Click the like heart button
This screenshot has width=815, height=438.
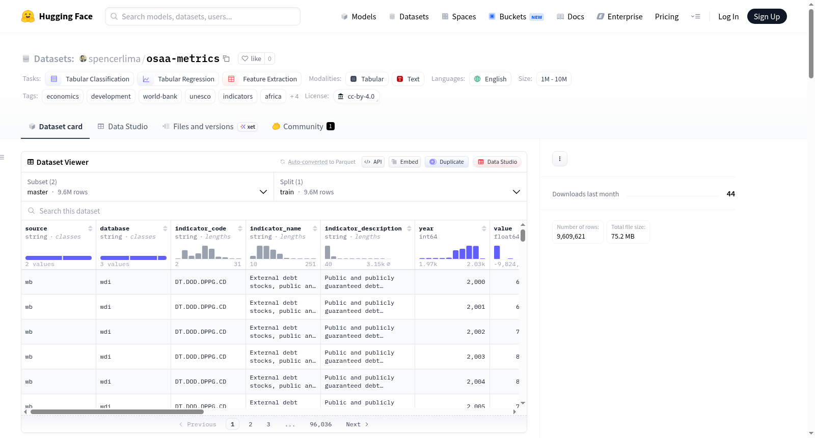pyautogui.click(x=251, y=59)
